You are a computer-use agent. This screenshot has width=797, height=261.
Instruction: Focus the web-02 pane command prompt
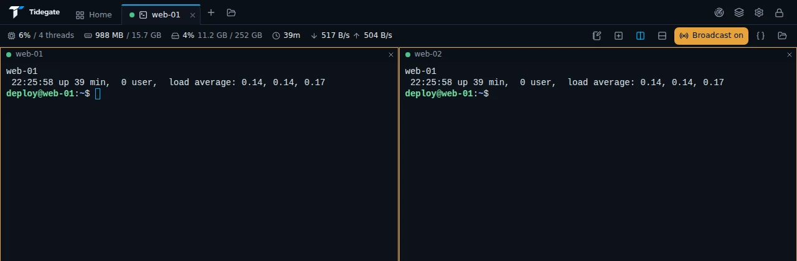(446, 94)
